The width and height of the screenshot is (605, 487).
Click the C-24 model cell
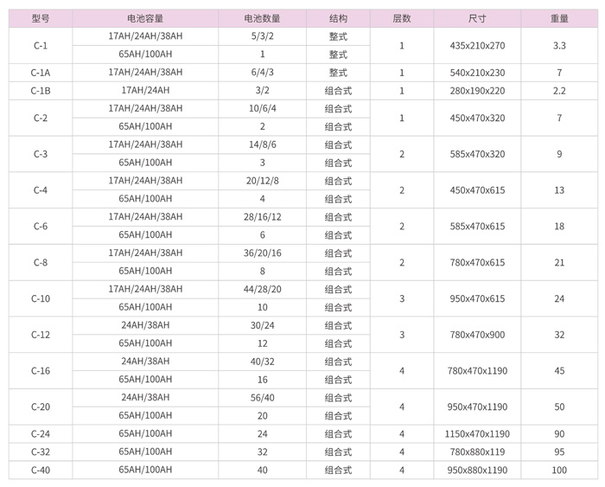(41, 433)
